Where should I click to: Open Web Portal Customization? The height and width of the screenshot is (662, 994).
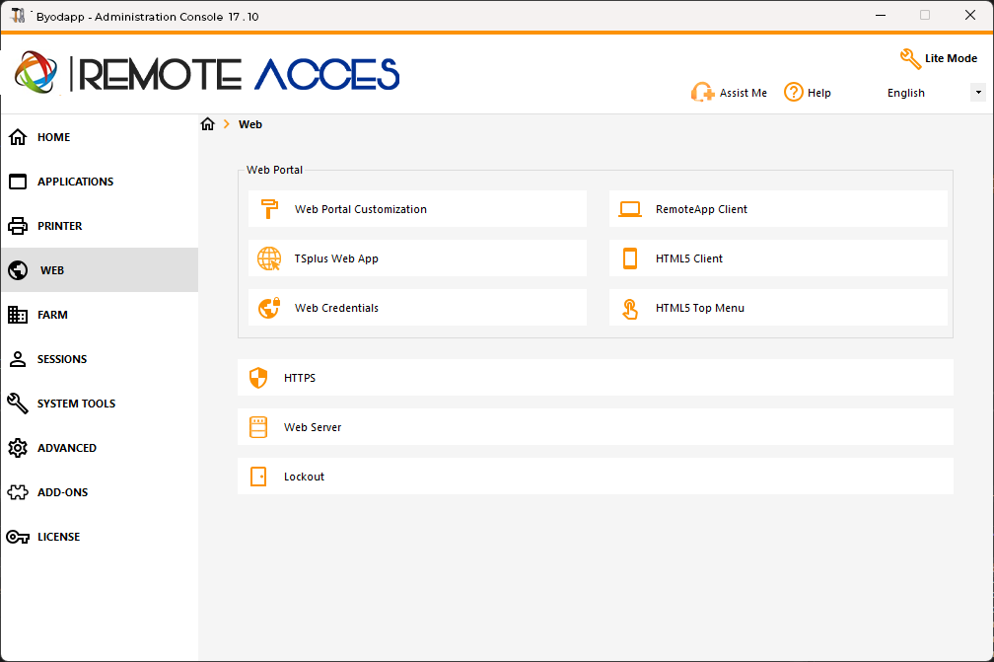(417, 208)
